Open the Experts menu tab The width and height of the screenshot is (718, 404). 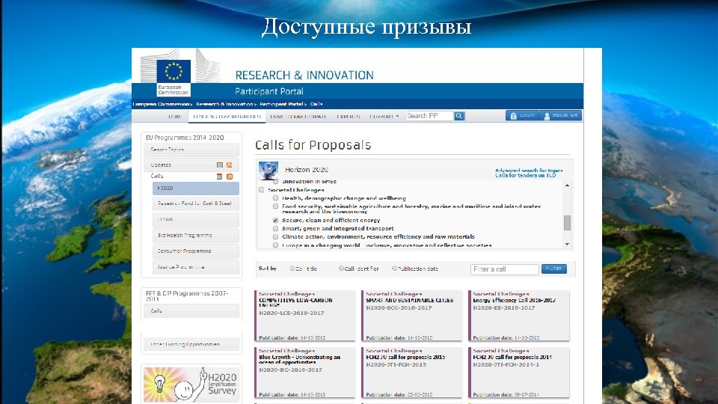click(349, 117)
